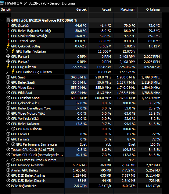Image resolution: width=169 pixels, height=194 pixels.
Task: Click clock icon of GPU D3D Kullanım
Action: pos(13,129)
